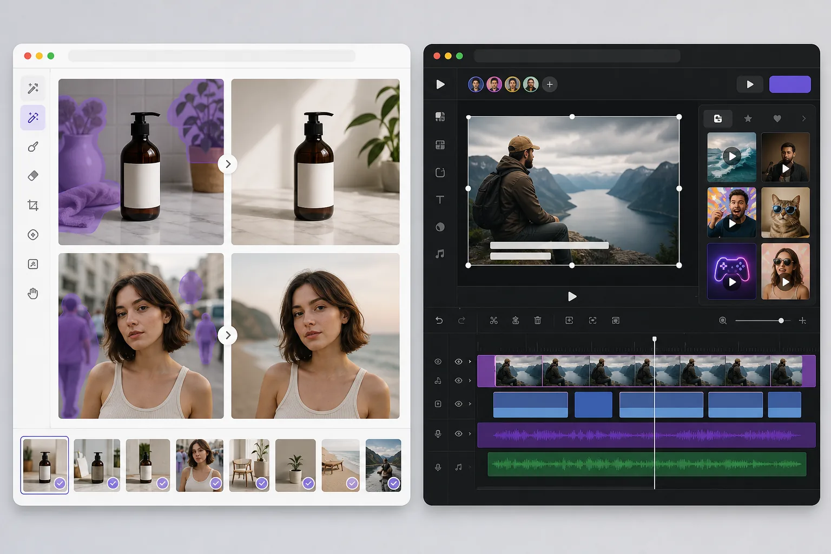Expand the top video track chevron

click(x=470, y=361)
